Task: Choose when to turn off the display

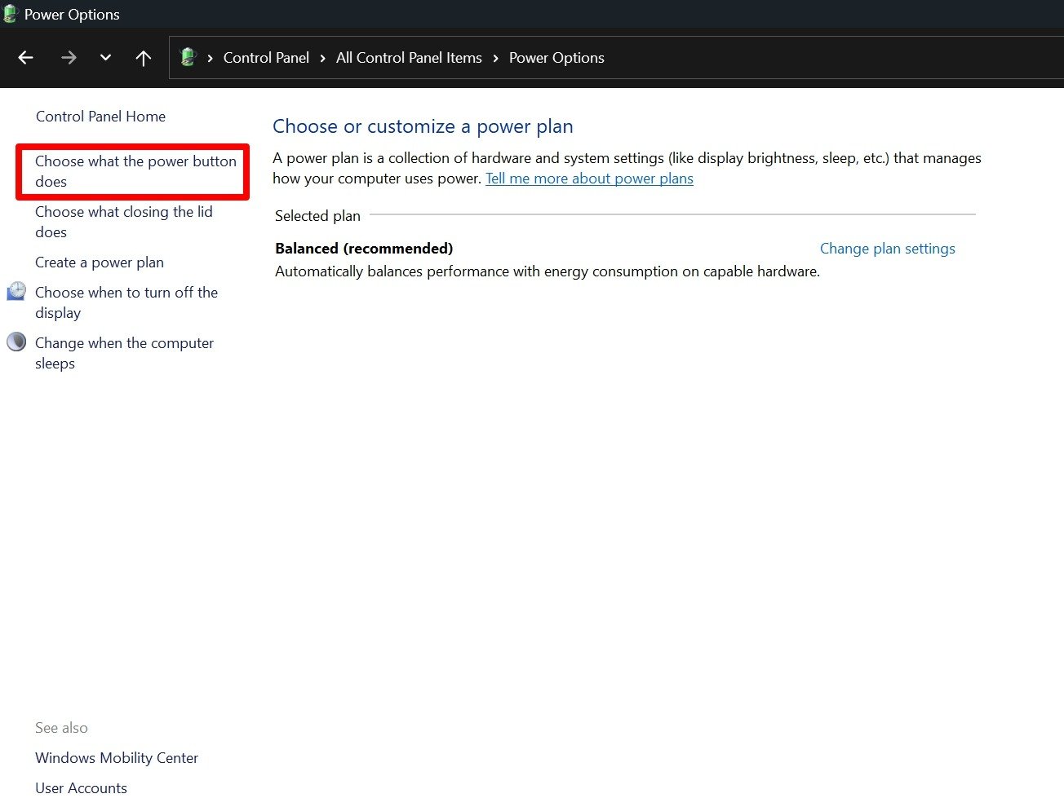Action: tap(126, 302)
